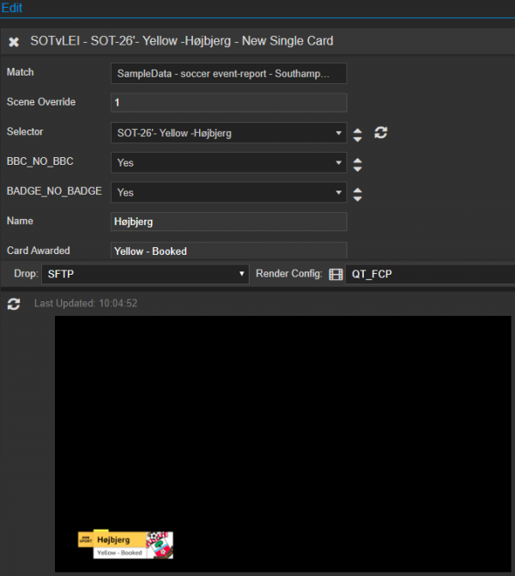Refresh the Selector options list

pyautogui.click(x=382, y=133)
